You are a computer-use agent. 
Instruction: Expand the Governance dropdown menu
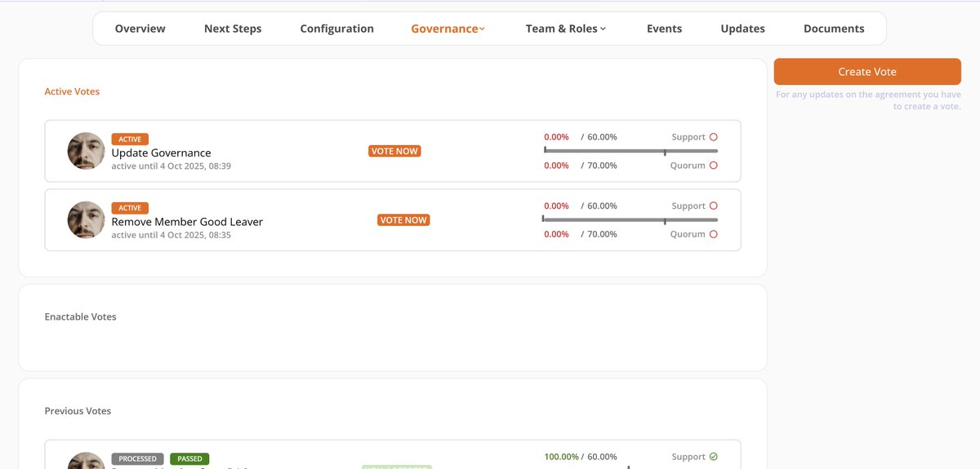(x=448, y=29)
